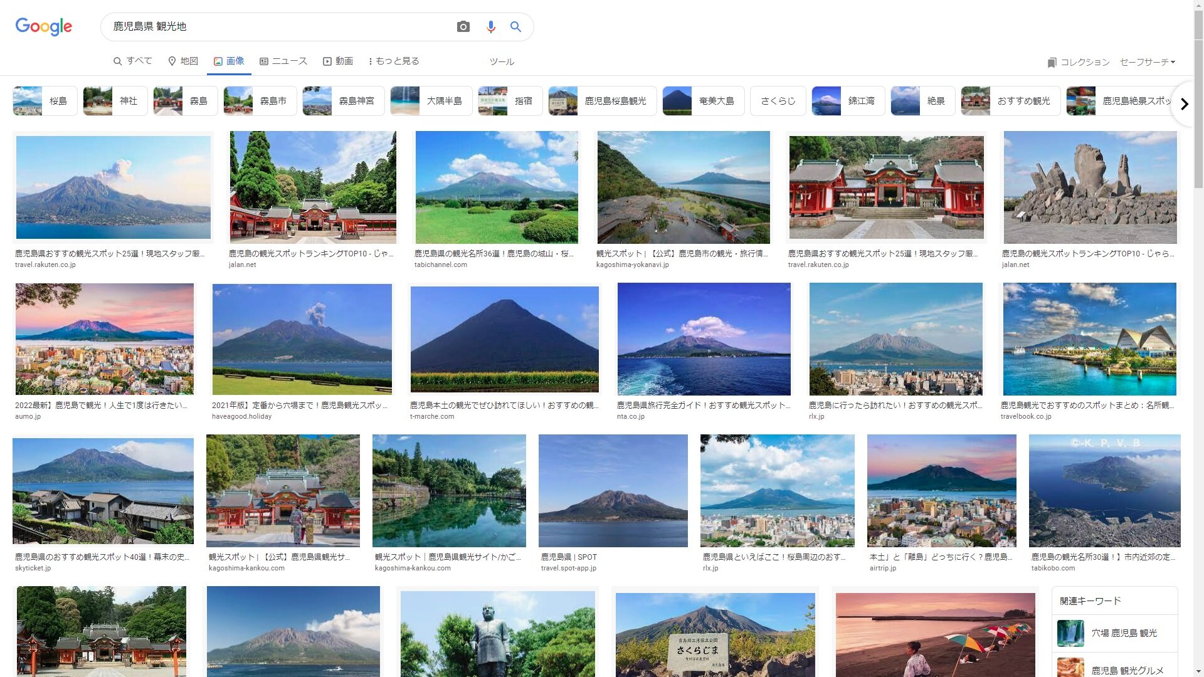Viewport: 1204px width, 677px height.
Task: Click the microphone voice search icon
Action: tap(490, 26)
